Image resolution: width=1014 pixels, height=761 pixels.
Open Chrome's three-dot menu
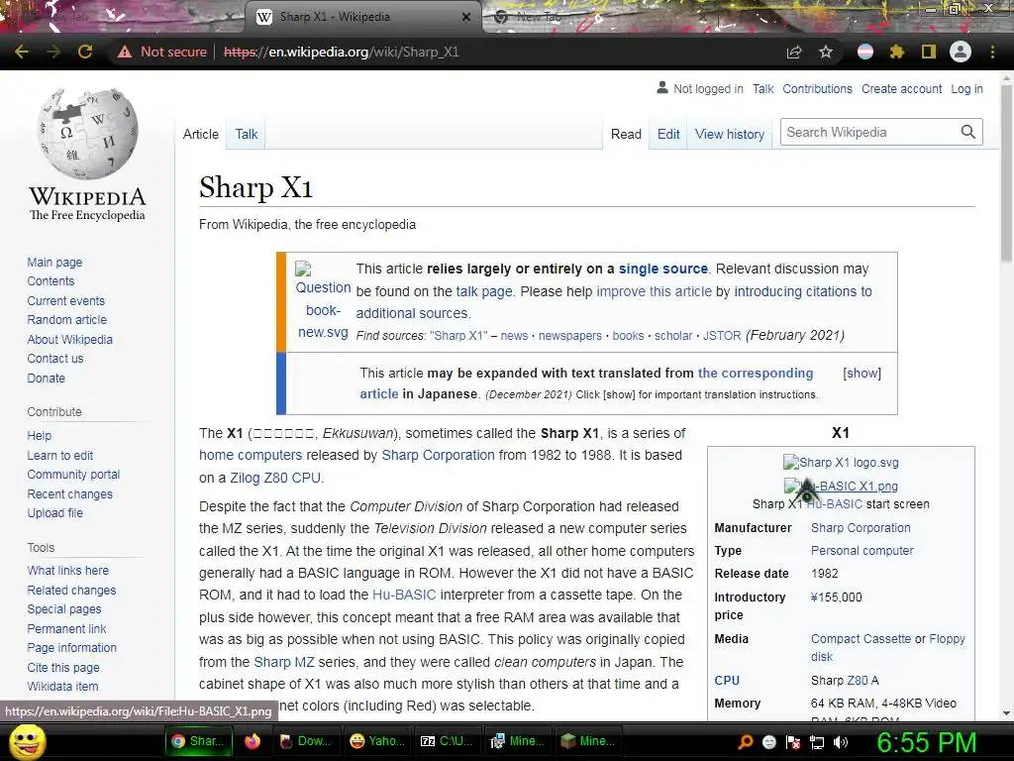tap(992, 52)
